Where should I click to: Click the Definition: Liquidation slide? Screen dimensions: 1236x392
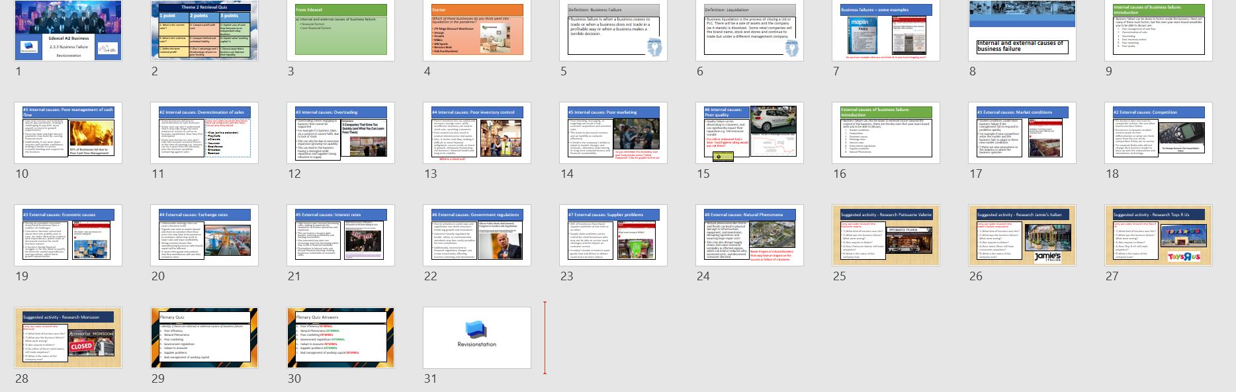(x=749, y=31)
